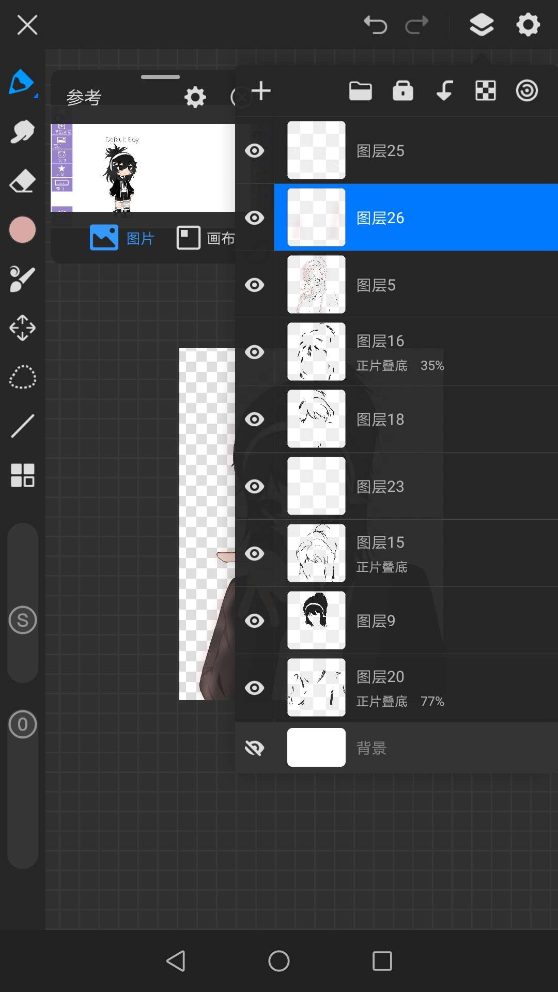
Task: Open the layers panel from top bar
Action: coord(481,25)
